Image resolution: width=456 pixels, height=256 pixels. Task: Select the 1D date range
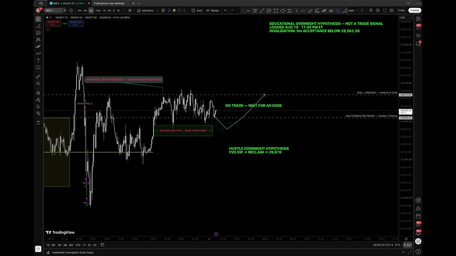(x=48, y=245)
